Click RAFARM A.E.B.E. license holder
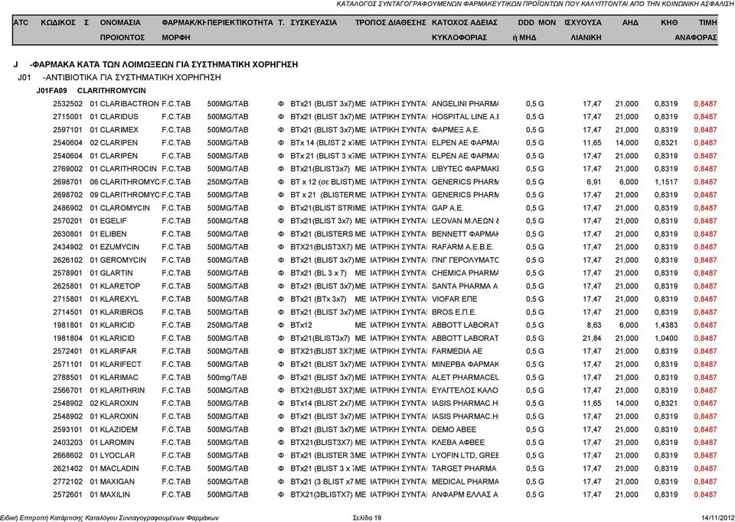Image resolution: width=735 pixels, height=522 pixels. [x=462, y=247]
